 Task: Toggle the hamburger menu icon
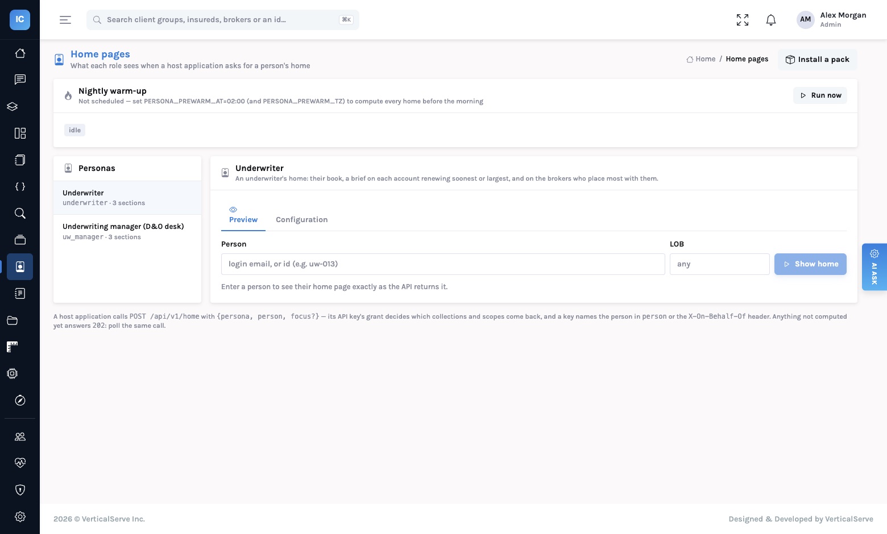click(x=65, y=20)
